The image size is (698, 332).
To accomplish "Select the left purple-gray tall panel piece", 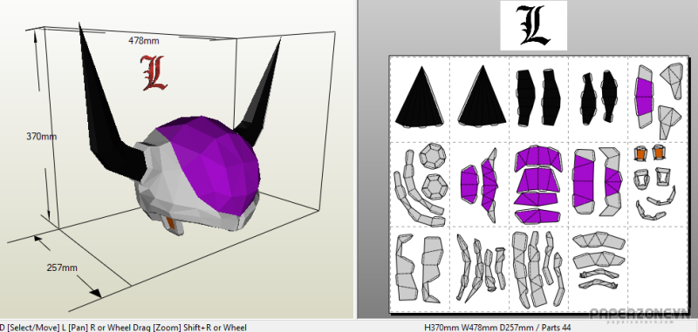I will click(585, 180).
